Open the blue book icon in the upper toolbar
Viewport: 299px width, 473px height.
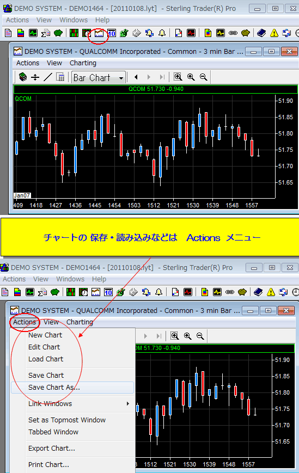[261, 33]
